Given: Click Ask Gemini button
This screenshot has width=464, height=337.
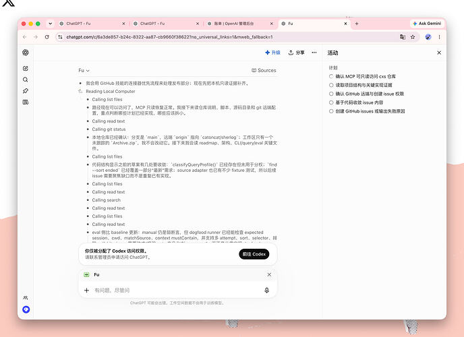Looking at the screenshot, I should [x=427, y=24].
